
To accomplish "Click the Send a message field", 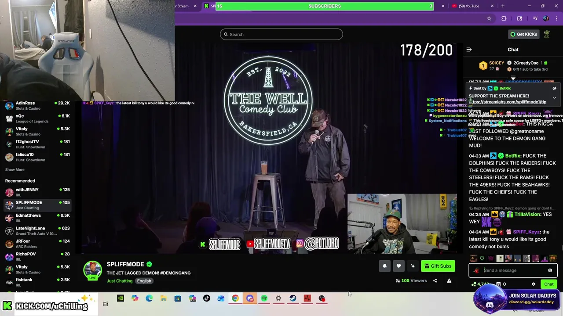I will [x=513, y=270].
